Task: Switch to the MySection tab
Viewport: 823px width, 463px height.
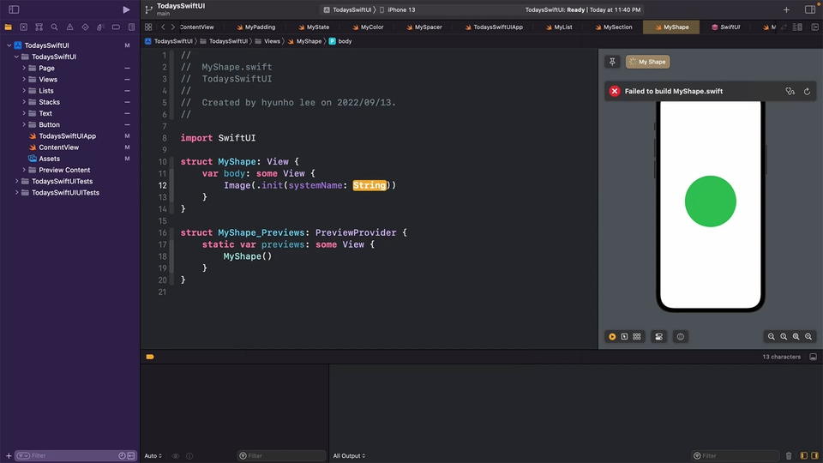Action: click(x=614, y=27)
